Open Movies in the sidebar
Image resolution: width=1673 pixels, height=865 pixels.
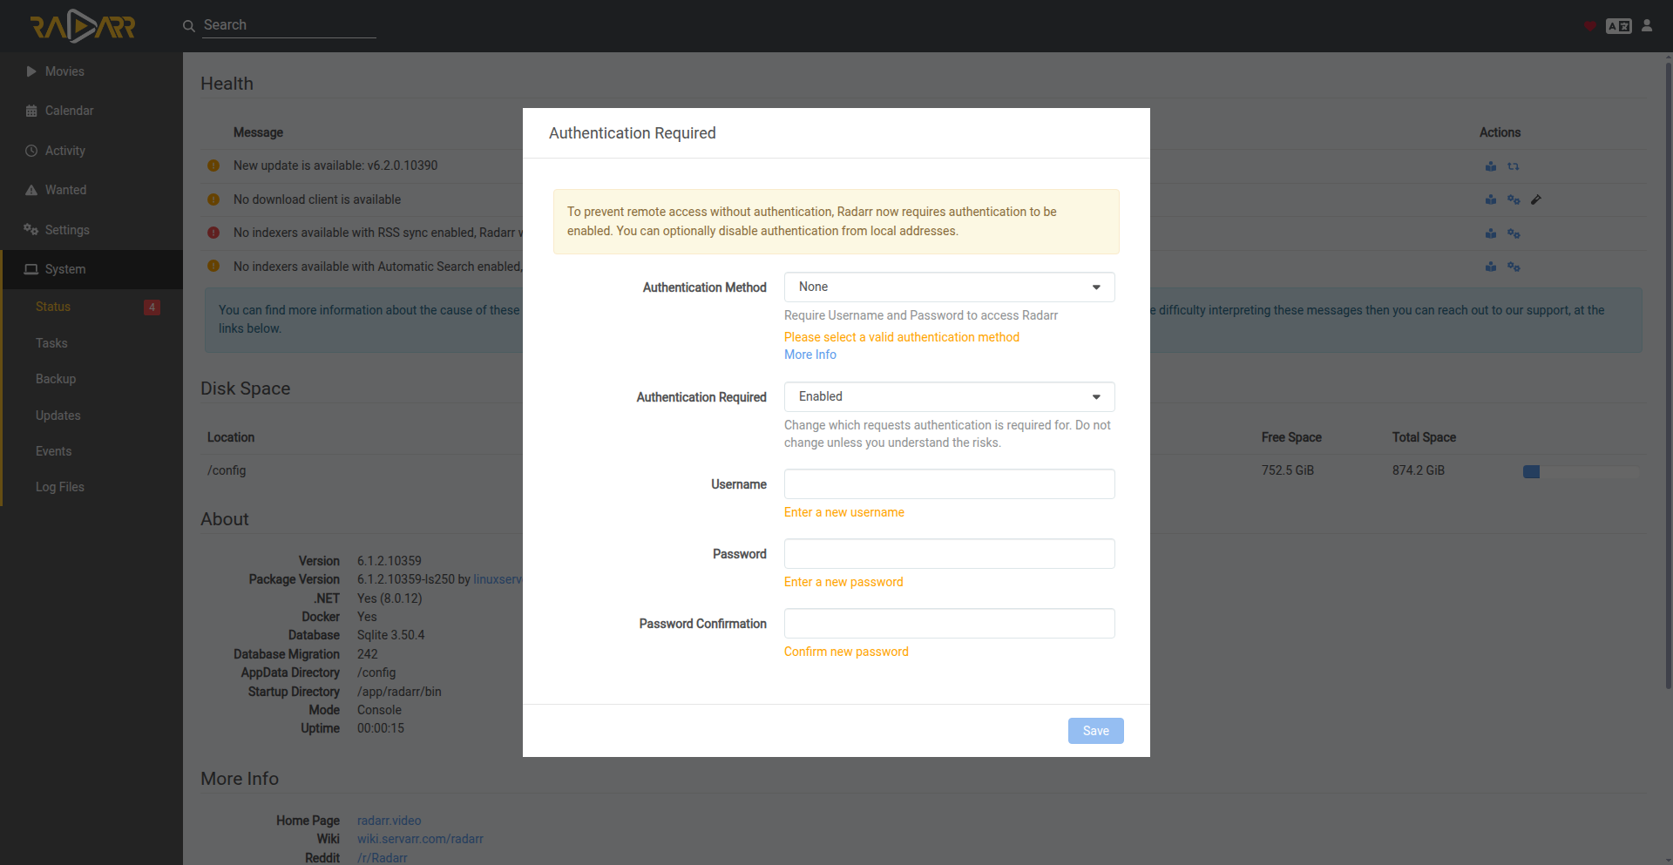click(x=64, y=71)
